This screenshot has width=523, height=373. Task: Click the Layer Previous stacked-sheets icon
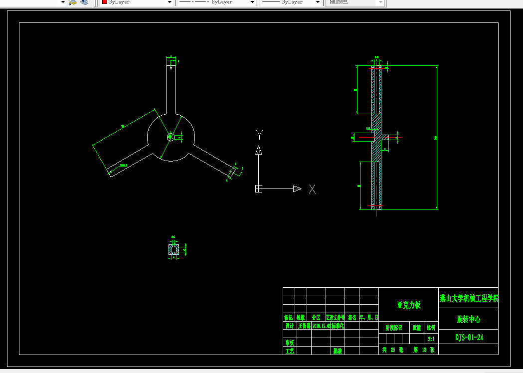tap(84, 2)
